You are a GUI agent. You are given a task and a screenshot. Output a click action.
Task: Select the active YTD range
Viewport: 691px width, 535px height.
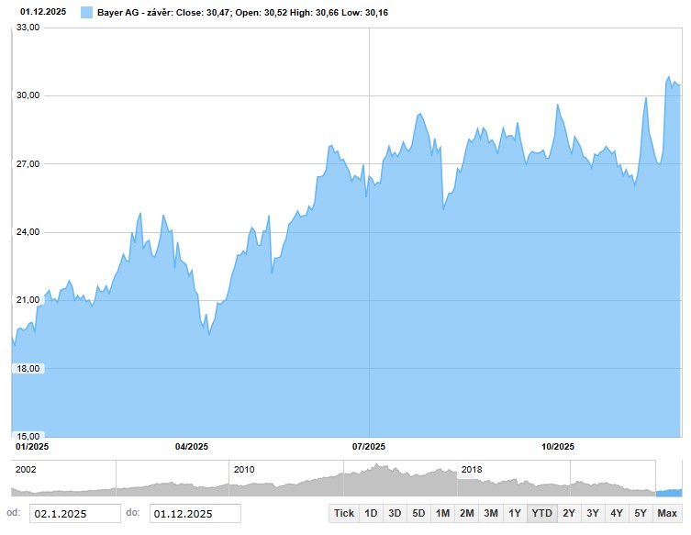pyautogui.click(x=541, y=513)
